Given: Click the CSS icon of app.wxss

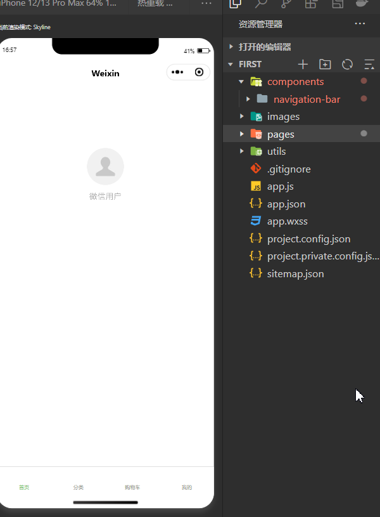Looking at the screenshot, I should tap(256, 221).
